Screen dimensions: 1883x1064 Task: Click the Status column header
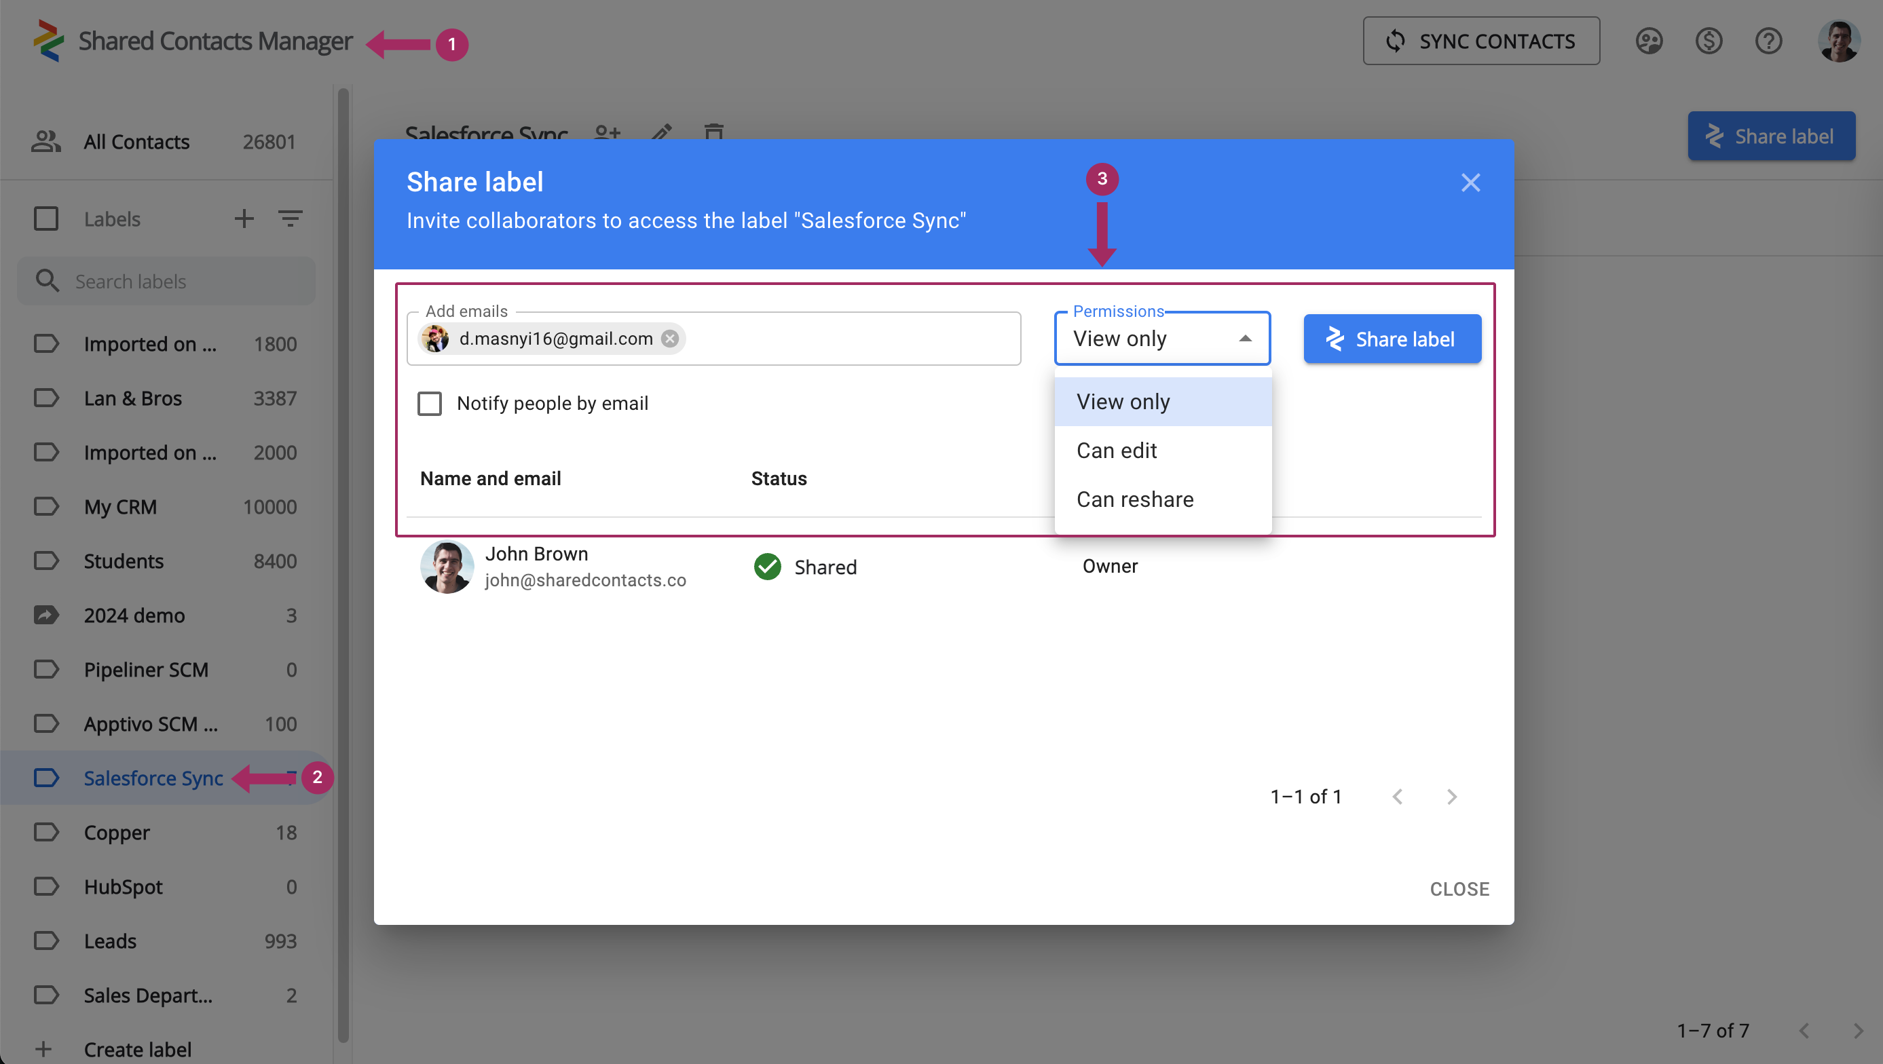[779, 478]
